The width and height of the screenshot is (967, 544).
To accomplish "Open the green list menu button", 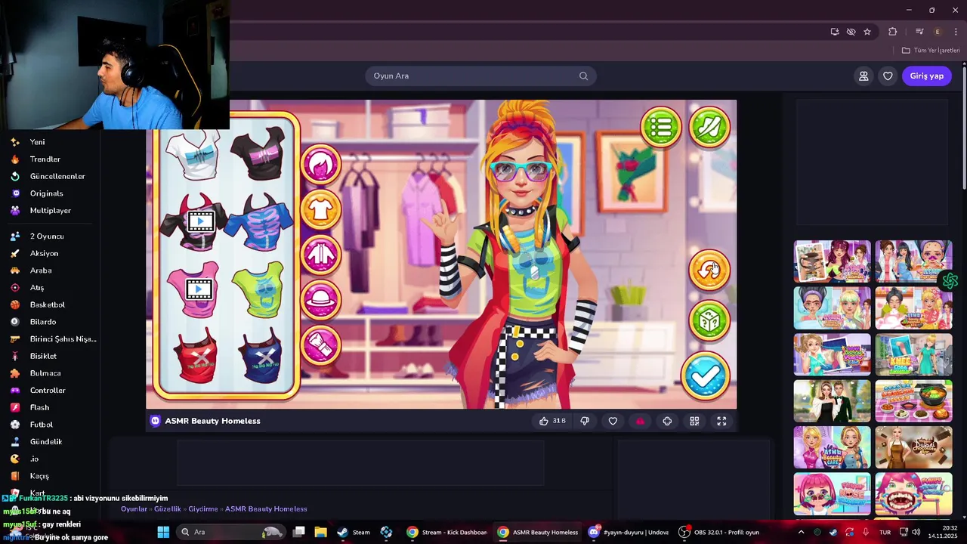I will [x=661, y=128].
